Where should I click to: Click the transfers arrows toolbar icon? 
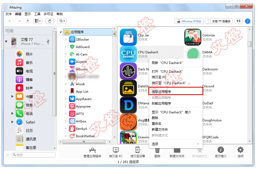pyautogui.click(x=238, y=21)
